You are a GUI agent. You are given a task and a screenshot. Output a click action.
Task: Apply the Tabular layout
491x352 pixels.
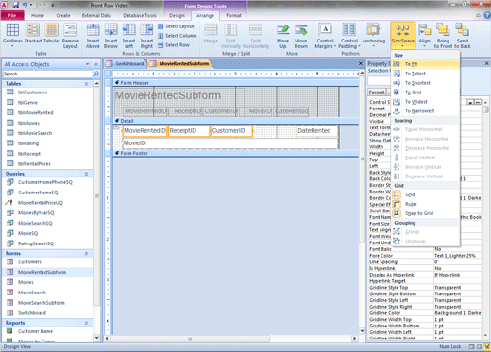pos(52,33)
